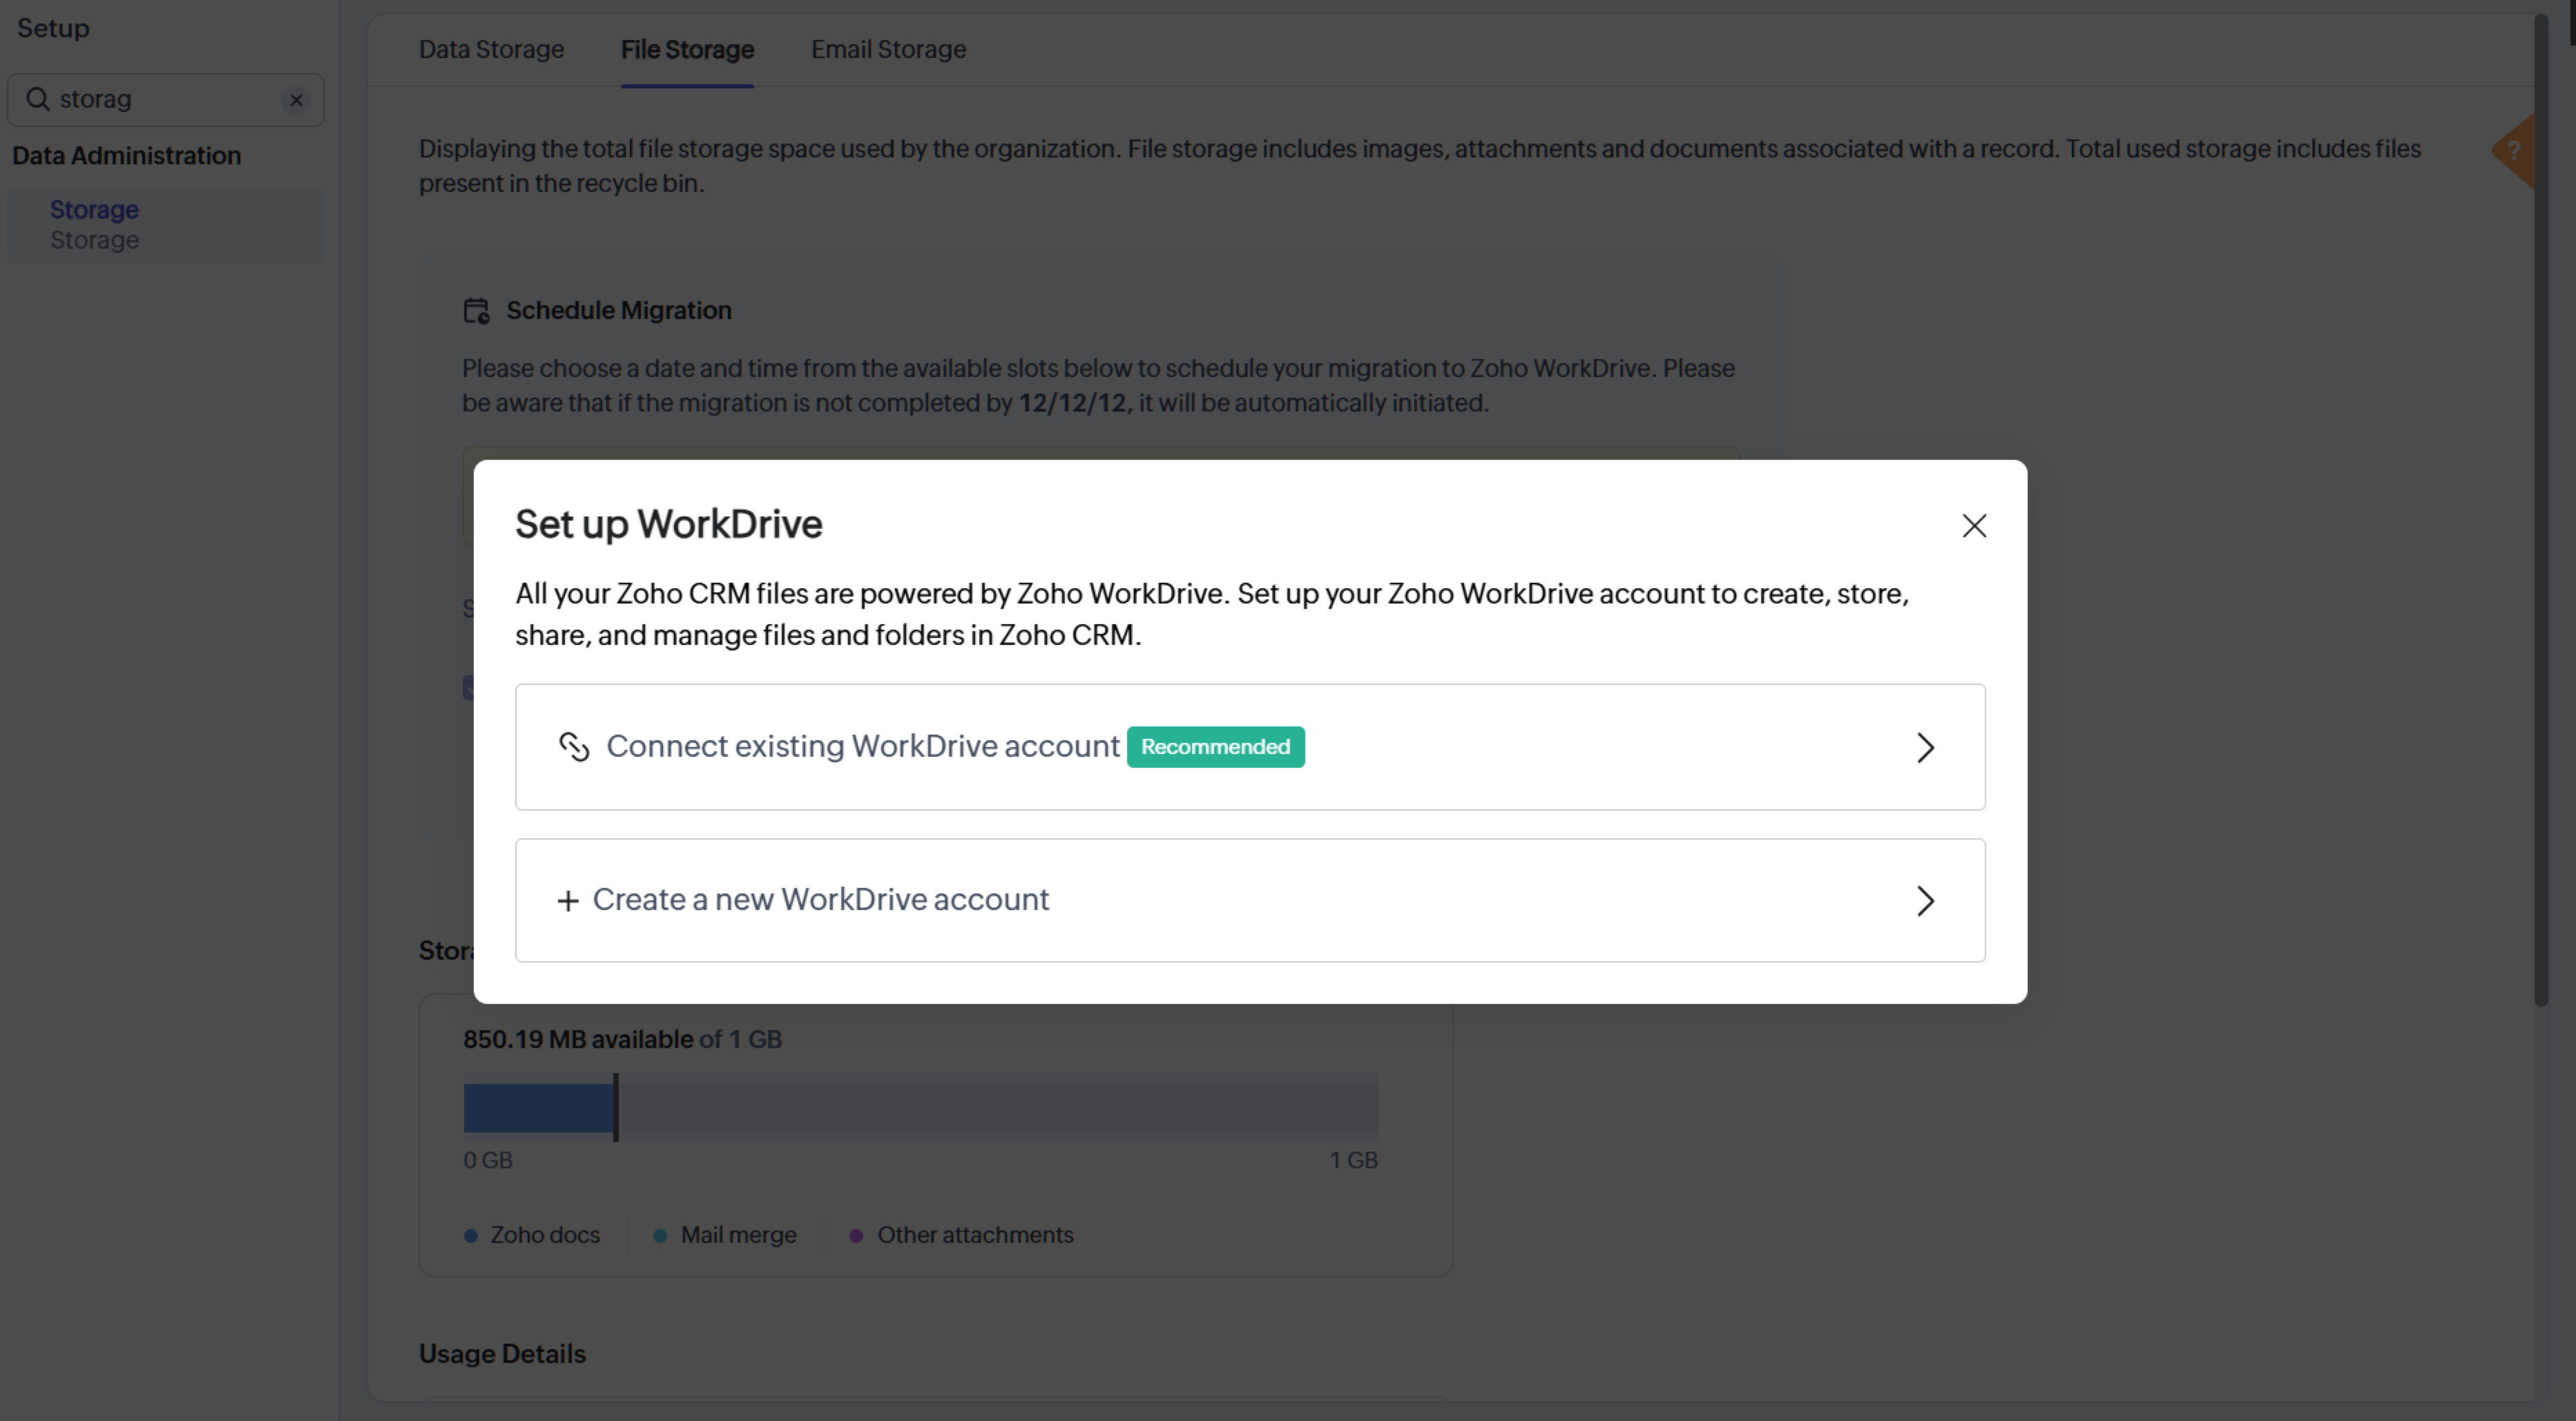
Task: Switch to the Email Storage tab
Action: [888, 50]
